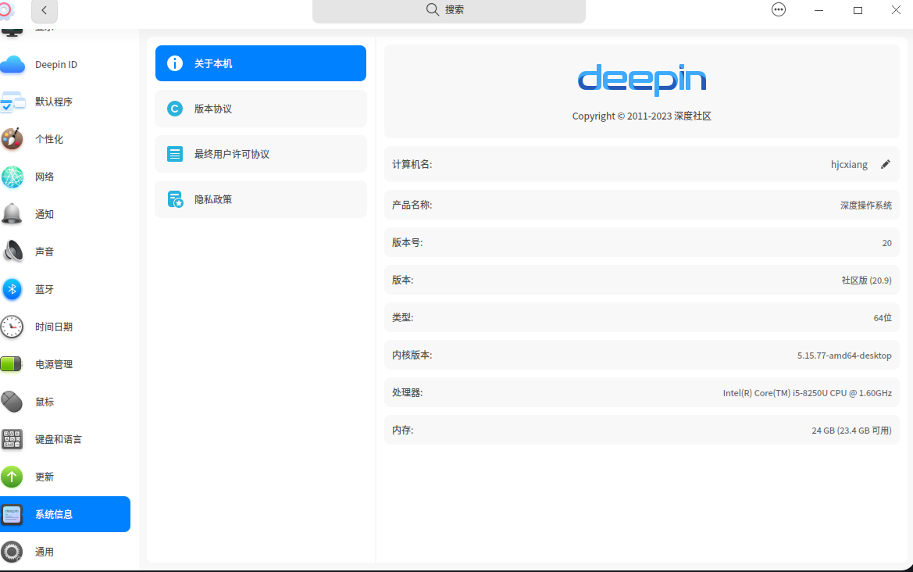
Task: Select the About This PC (关于本机) tab
Action: click(x=261, y=63)
